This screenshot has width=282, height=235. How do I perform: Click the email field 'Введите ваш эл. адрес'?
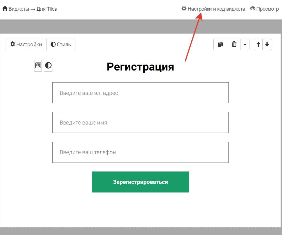pos(140,93)
